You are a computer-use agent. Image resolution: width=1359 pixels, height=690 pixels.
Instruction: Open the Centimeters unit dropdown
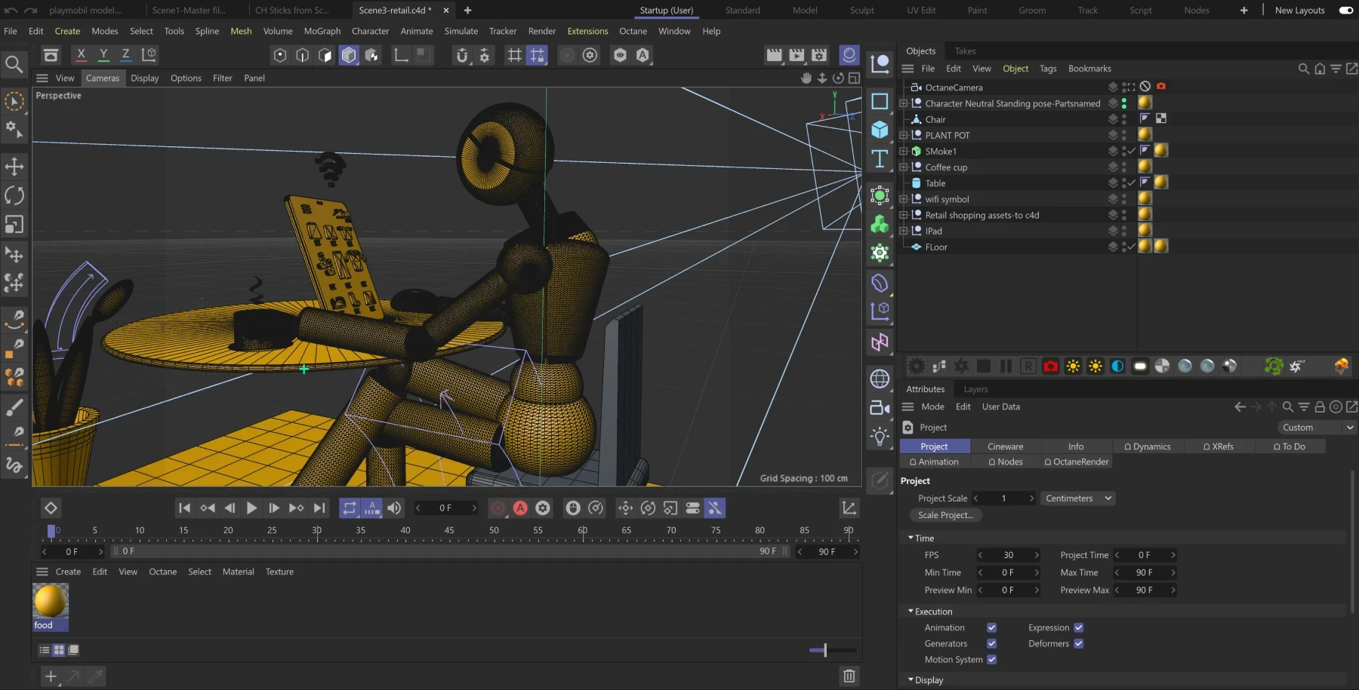coord(1077,498)
